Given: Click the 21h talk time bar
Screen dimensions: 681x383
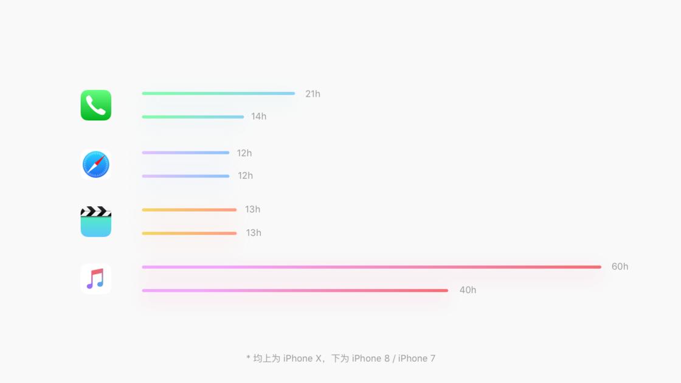Looking at the screenshot, I should tap(218, 94).
